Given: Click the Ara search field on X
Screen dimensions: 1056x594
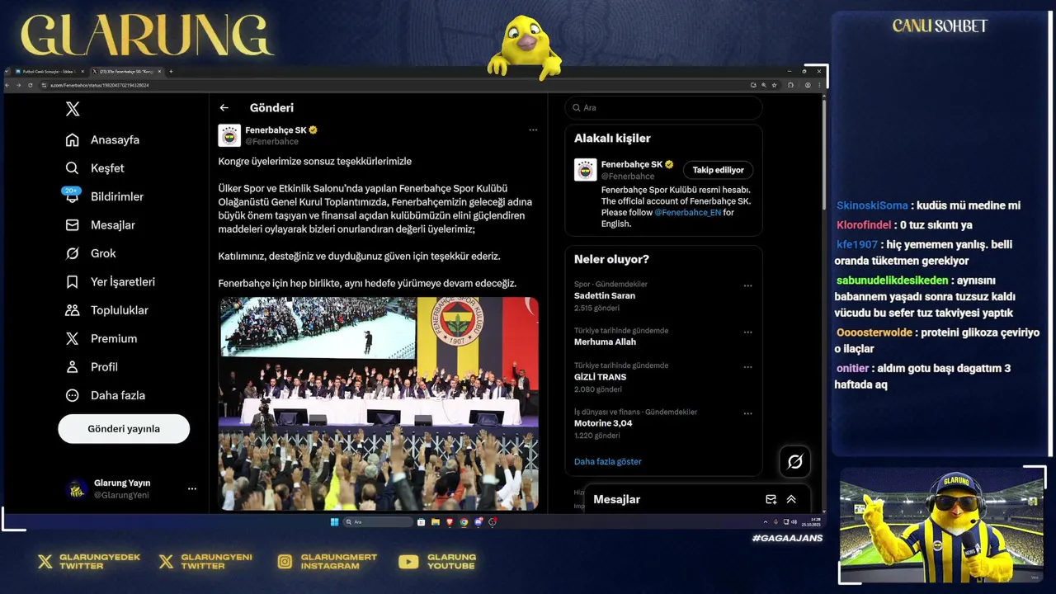Looking at the screenshot, I should pyautogui.click(x=663, y=108).
